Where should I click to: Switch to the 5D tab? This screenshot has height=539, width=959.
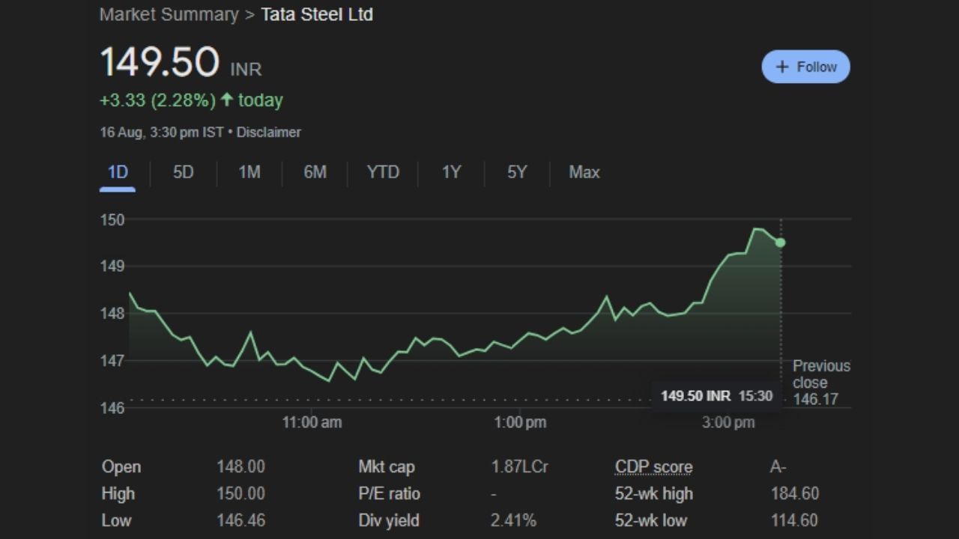(x=184, y=172)
